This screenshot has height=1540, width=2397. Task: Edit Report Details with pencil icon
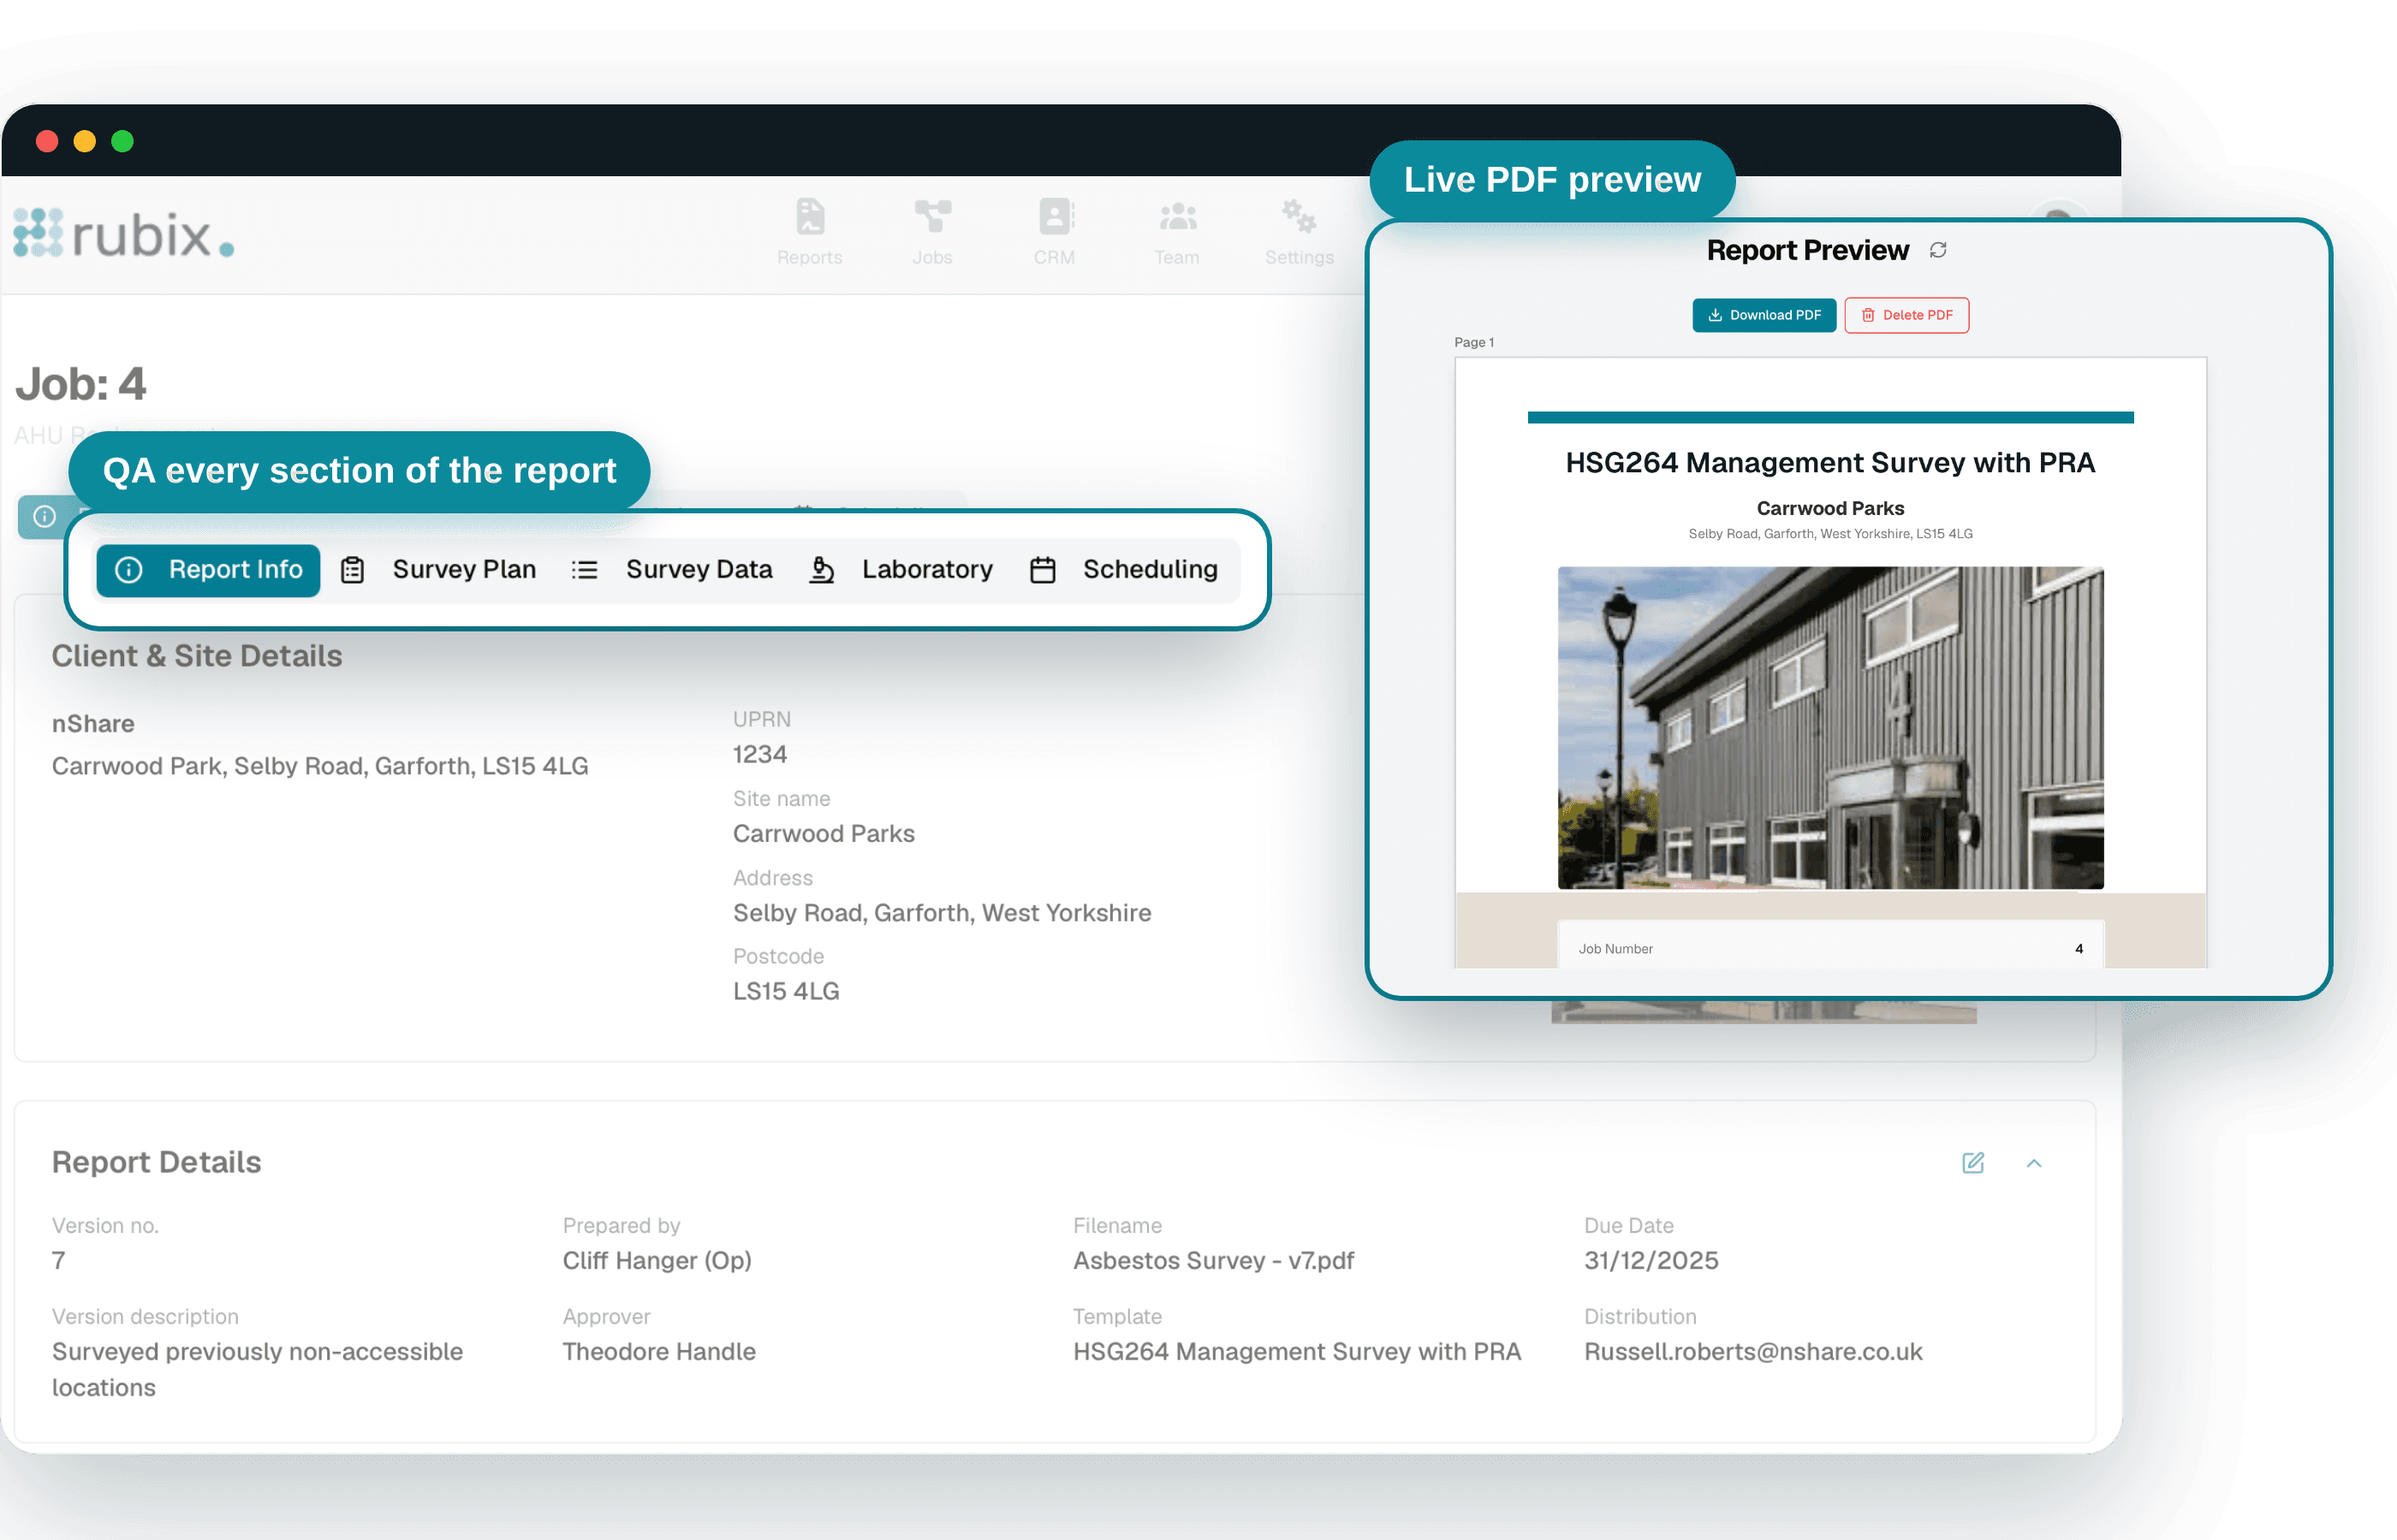1973,1163
